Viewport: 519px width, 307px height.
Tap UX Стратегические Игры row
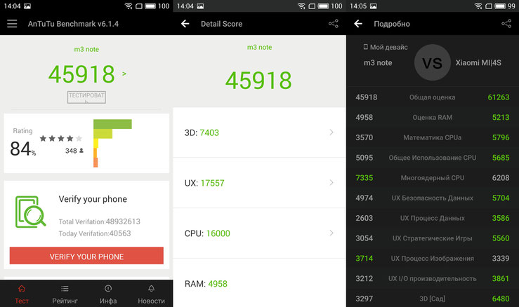click(x=433, y=238)
